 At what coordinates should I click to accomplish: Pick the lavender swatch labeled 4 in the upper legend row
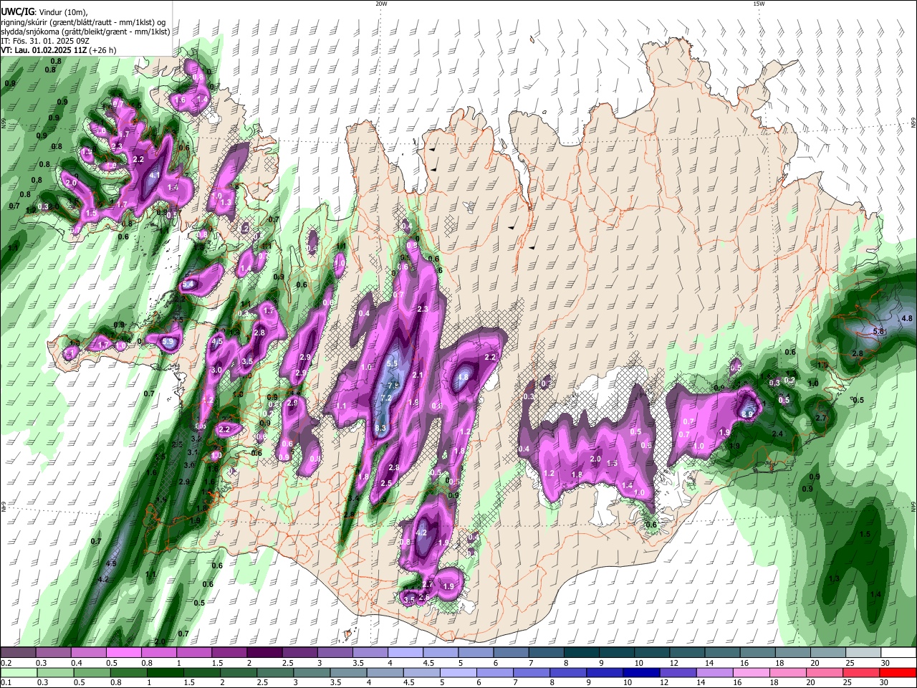coord(405,653)
